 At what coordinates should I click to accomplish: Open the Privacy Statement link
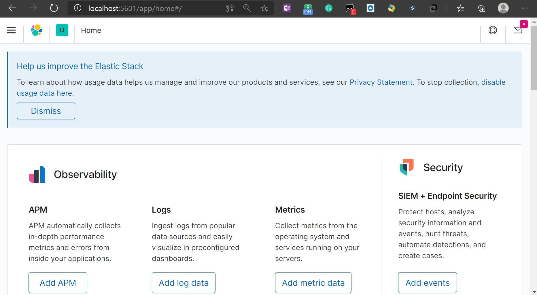click(x=381, y=82)
